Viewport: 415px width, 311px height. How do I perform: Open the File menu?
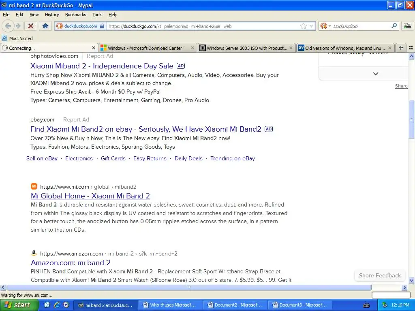[6, 15]
